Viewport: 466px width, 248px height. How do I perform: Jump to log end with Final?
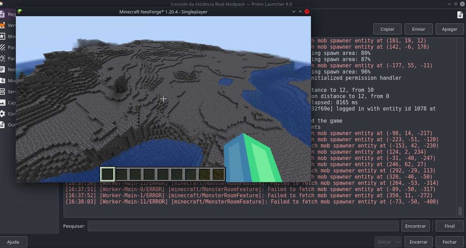pyautogui.click(x=450, y=226)
